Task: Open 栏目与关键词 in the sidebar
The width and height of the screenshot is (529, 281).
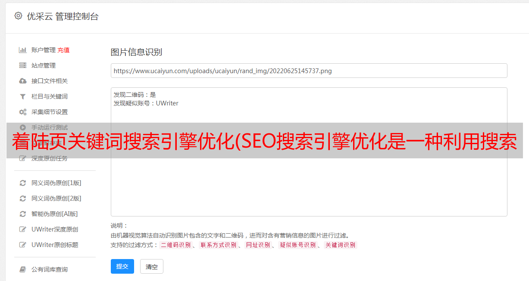Action: click(50, 96)
